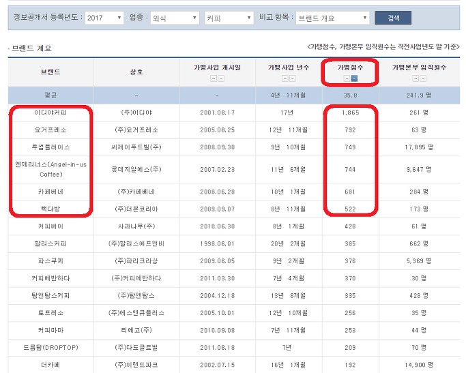Open the 외식 industry dropdown
This screenshot has height=373, width=466.
coord(175,18)
